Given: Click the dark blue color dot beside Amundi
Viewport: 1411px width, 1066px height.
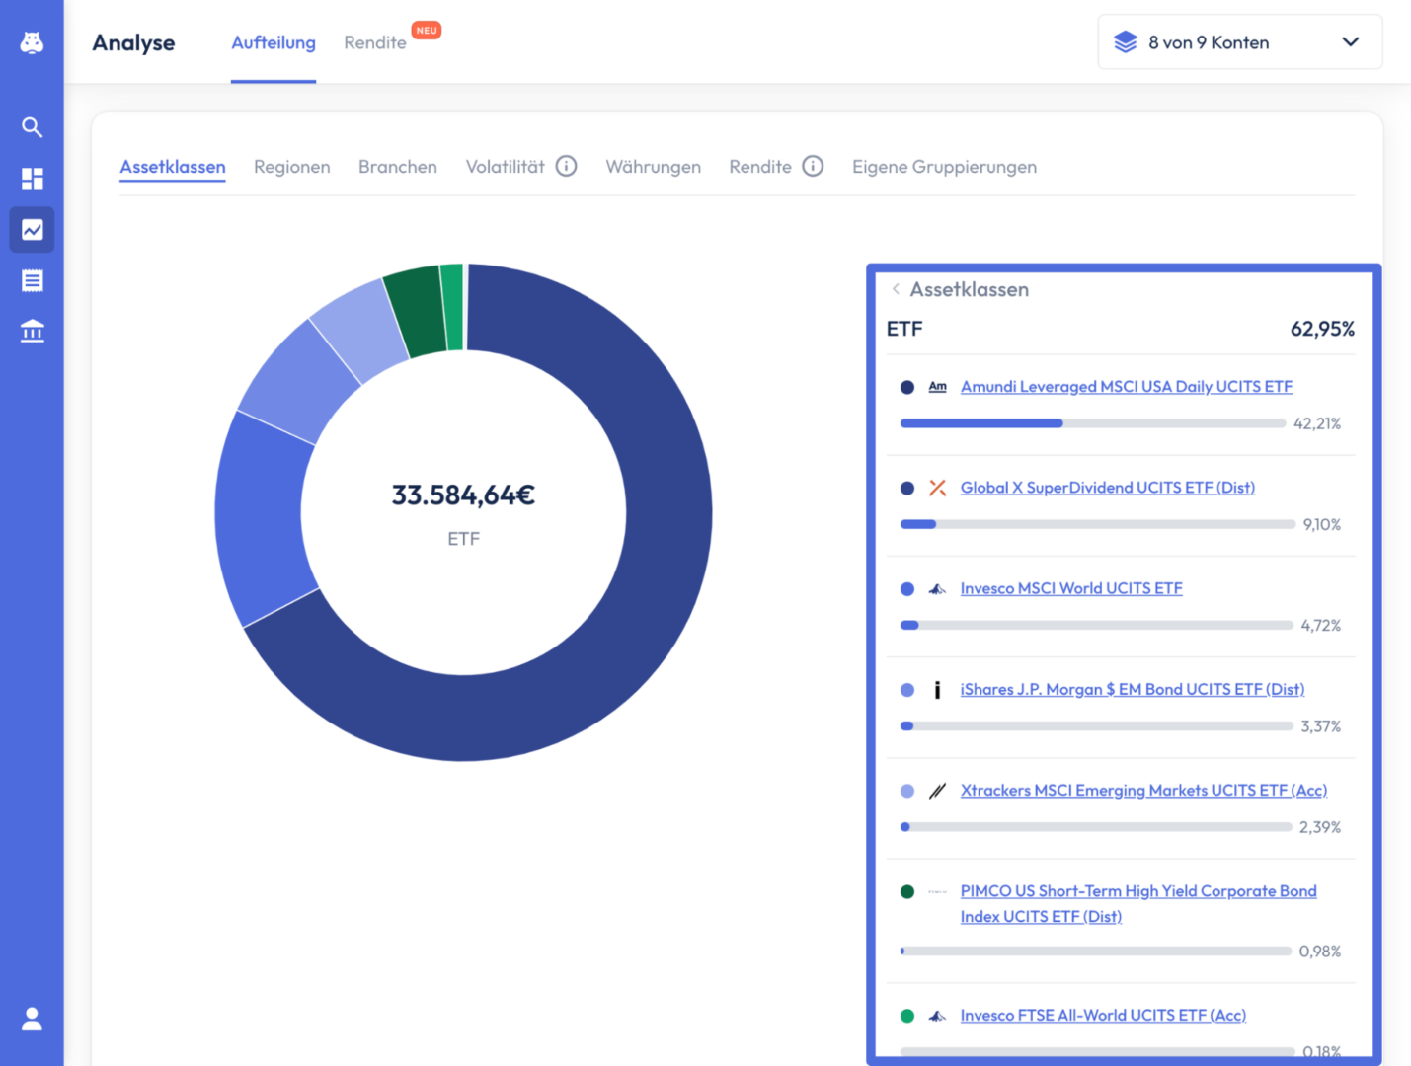Looking at the screenshot, I should coord(907,387).
